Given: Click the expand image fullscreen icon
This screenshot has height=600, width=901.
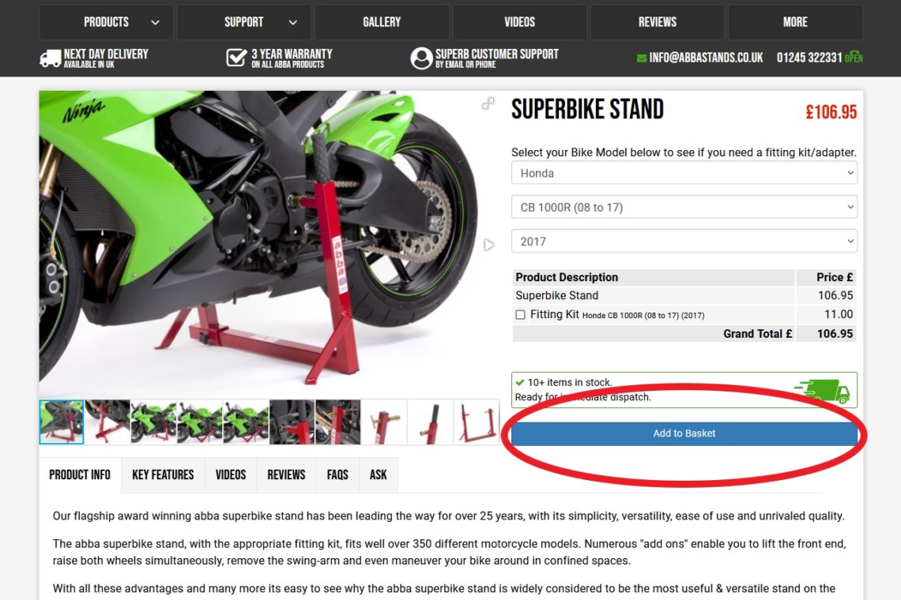Looking at the screenshot, I should 488,103.
